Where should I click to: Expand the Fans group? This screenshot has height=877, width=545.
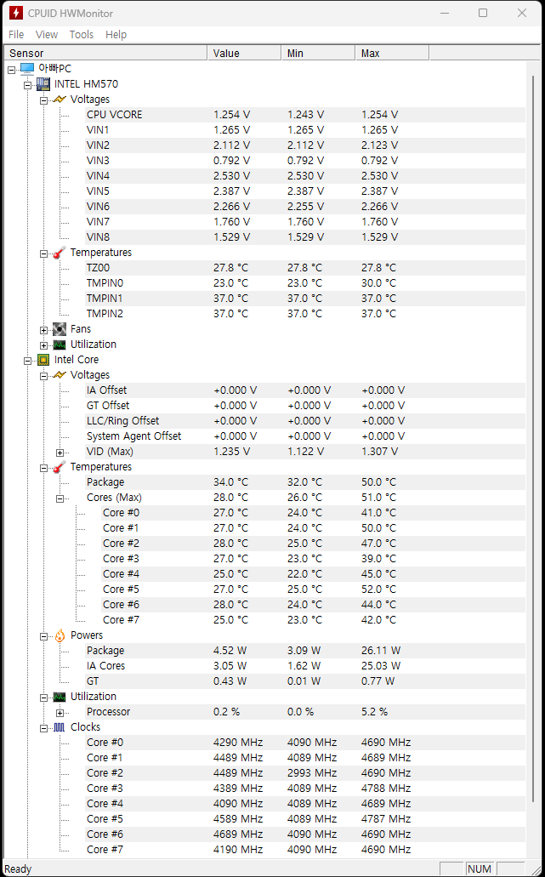click(43, 331)
